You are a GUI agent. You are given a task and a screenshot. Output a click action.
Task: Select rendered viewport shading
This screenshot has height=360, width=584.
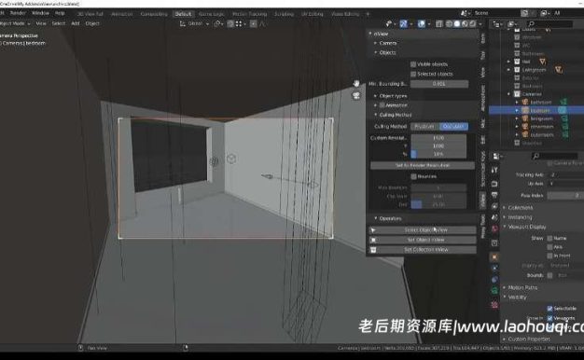pyautogui.click(x=473, y=24)
